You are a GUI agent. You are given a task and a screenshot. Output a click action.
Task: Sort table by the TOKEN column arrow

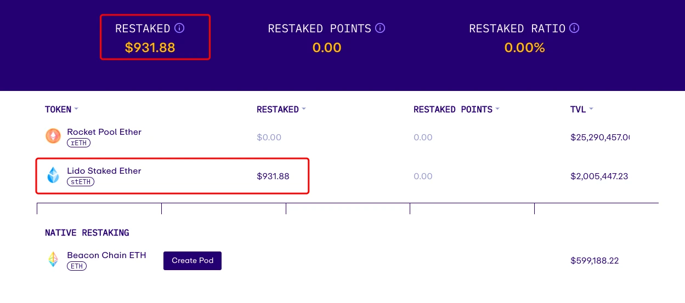point(76,109)
